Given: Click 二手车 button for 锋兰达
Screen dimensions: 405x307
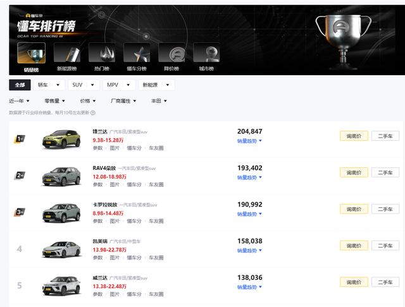Looking at the screenshot, I should [x=385, y=136].
